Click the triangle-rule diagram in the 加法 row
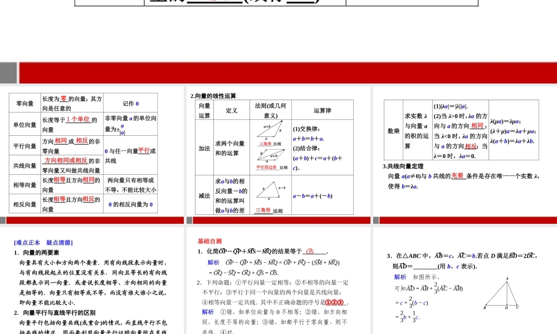Screen dimensions: 557x334 271,130
